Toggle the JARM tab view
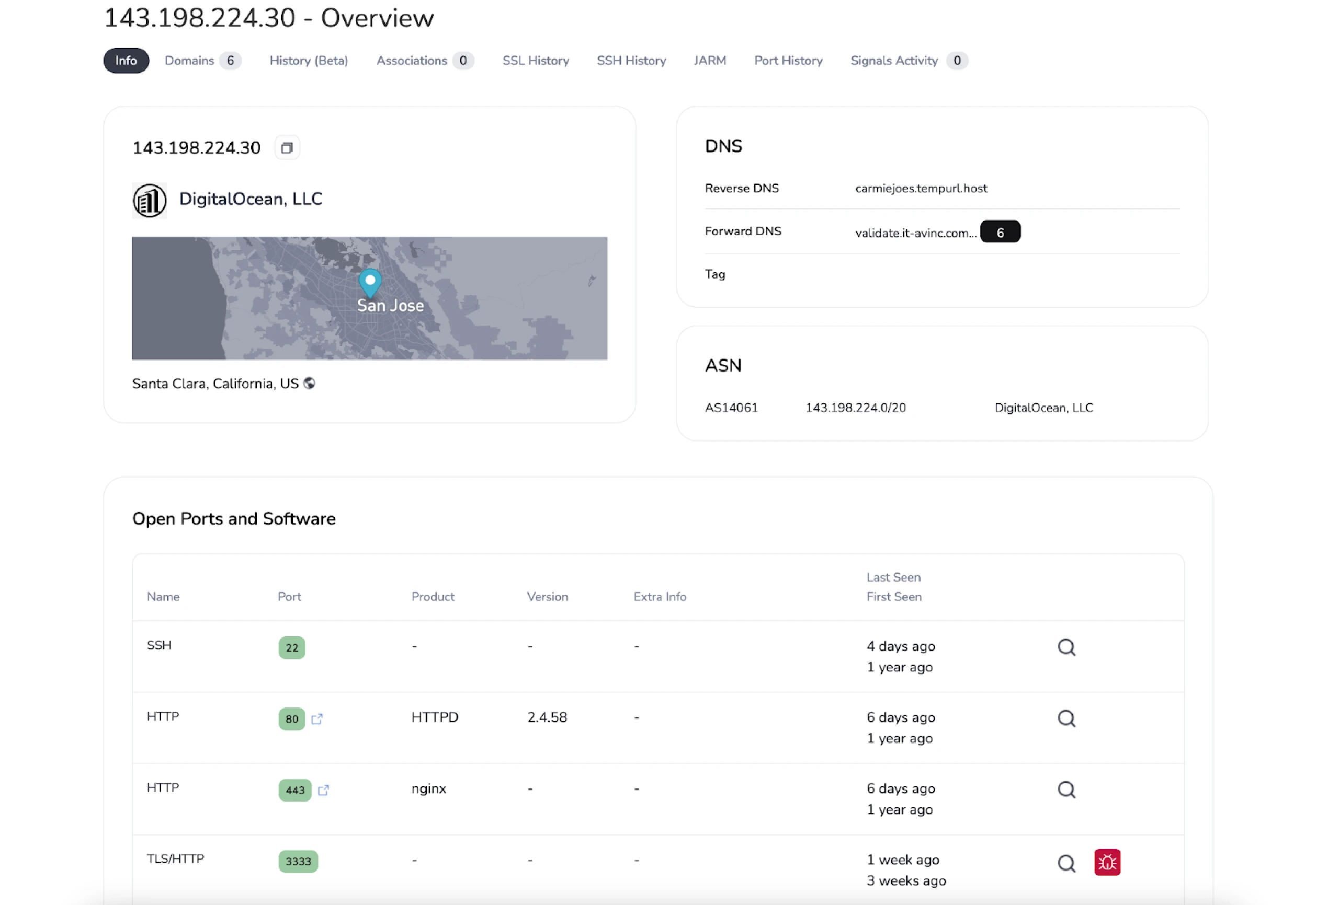This screenshot has width=1339, height=905. [x=709, y=61]
